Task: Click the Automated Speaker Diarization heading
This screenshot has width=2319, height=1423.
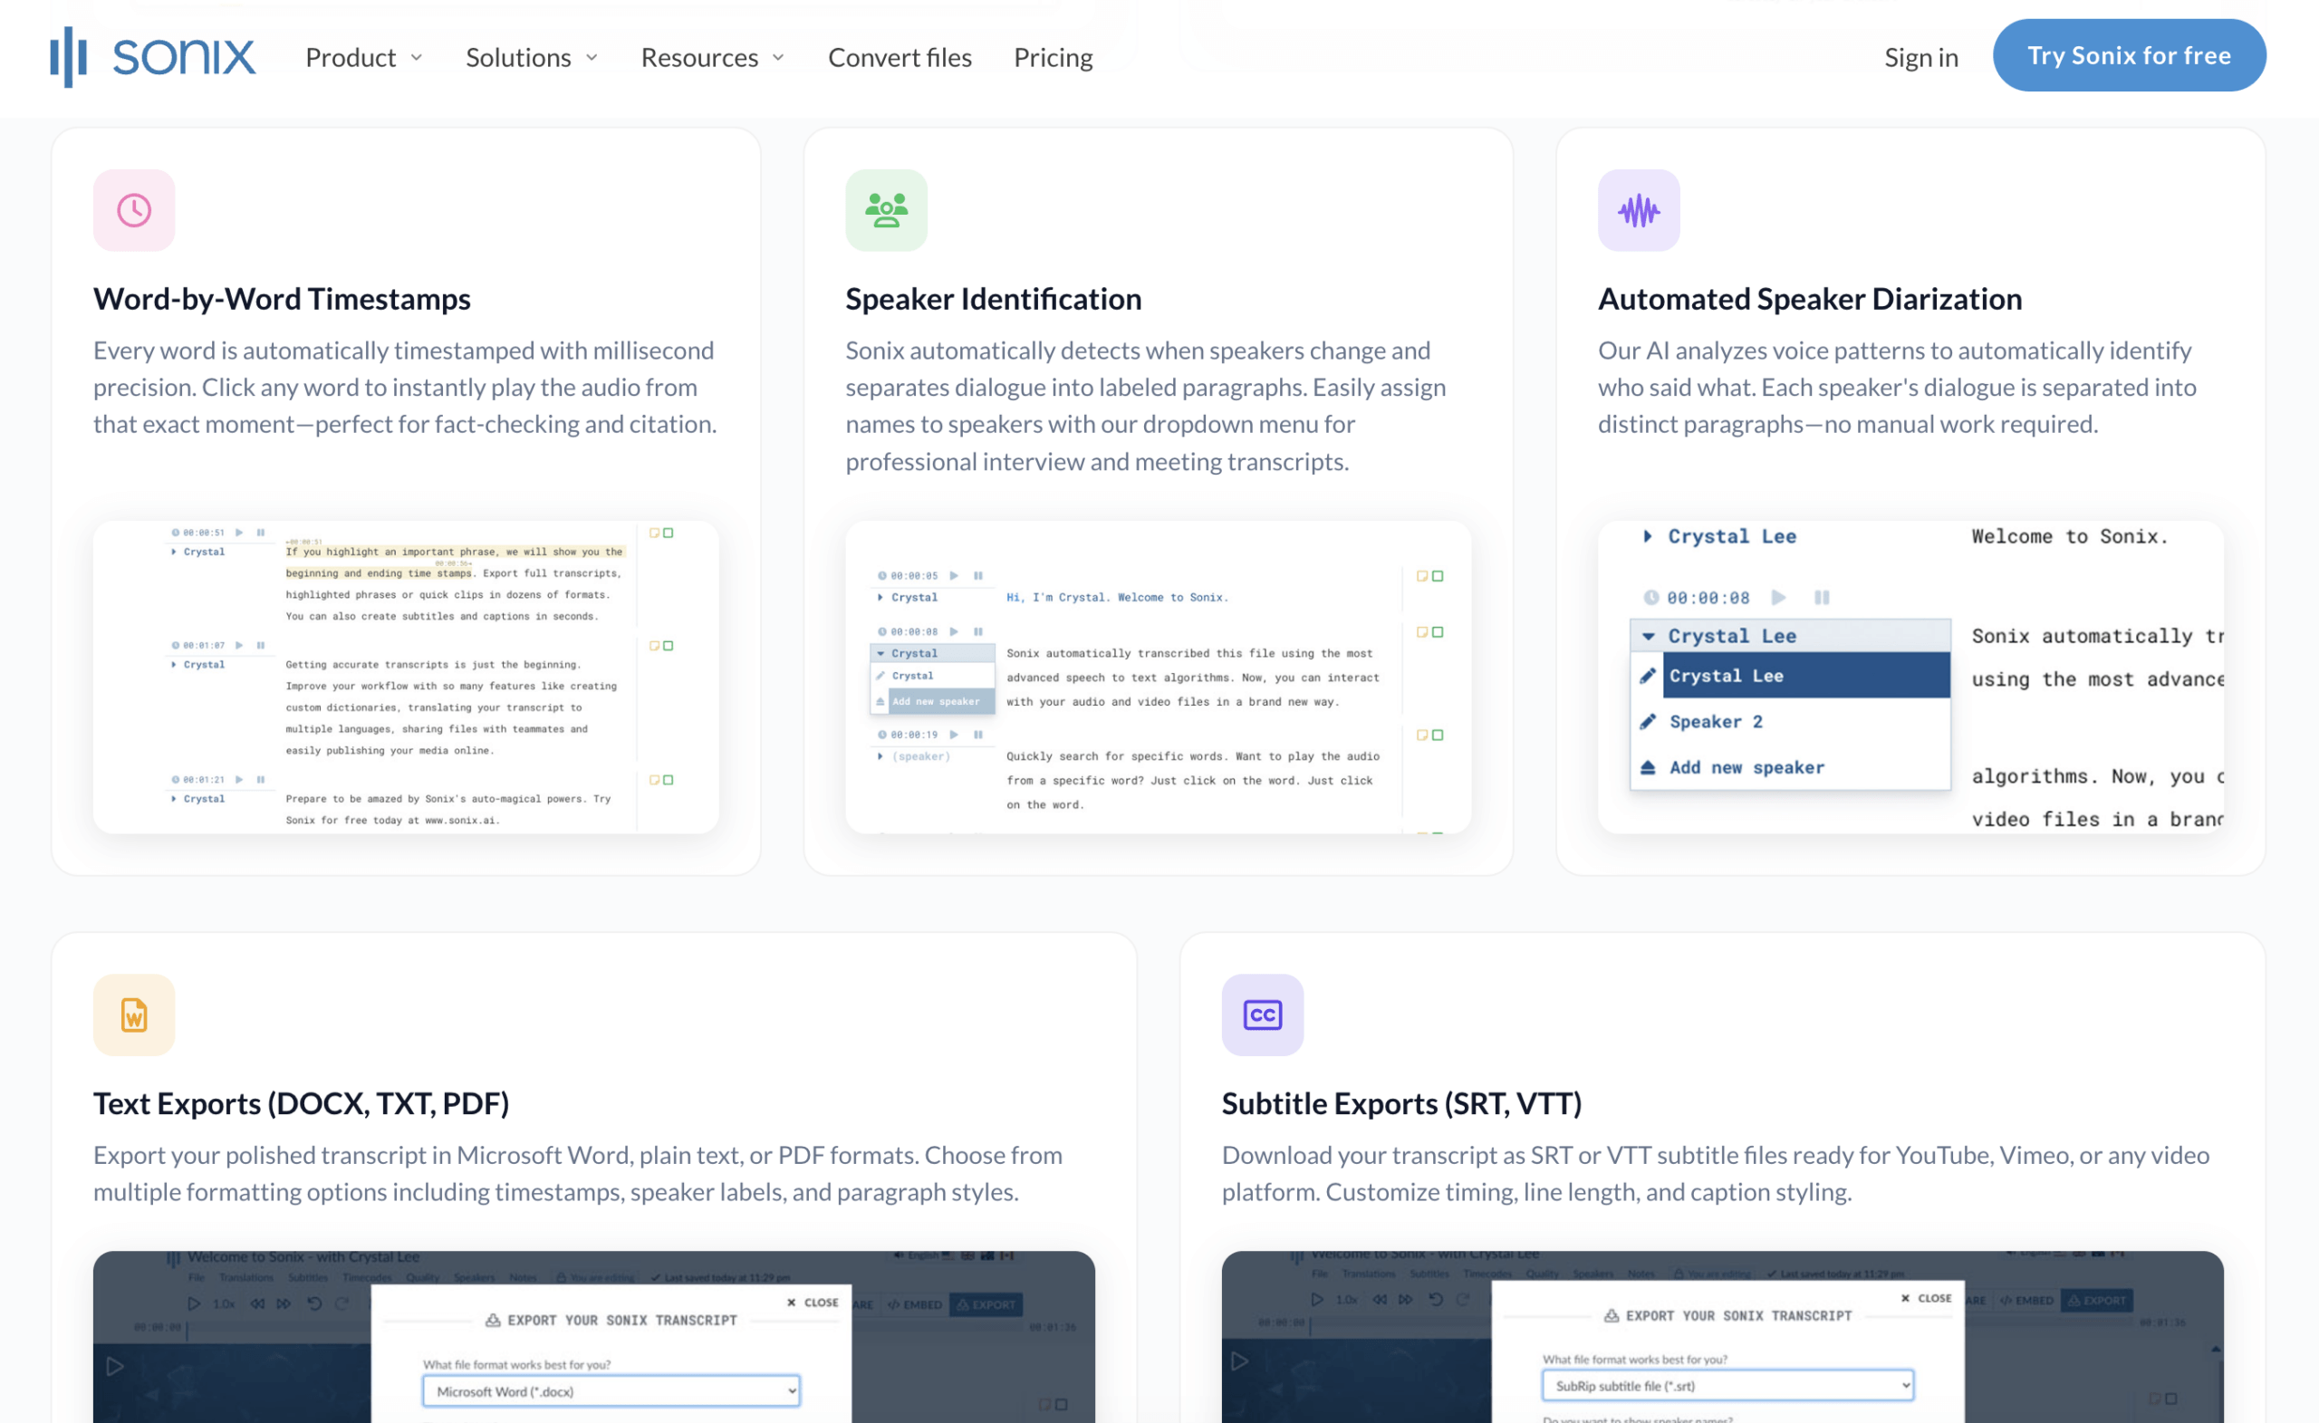Action: [1810, 299]
